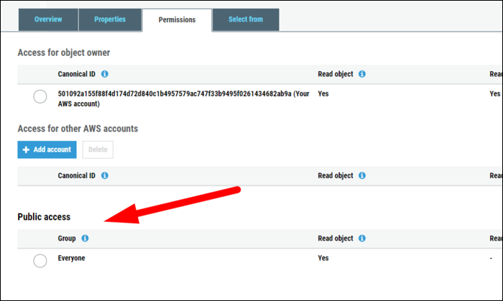Viewport: 503px width, 301px height.
Task: Select the Permissions tab
Action: point(177,20)
